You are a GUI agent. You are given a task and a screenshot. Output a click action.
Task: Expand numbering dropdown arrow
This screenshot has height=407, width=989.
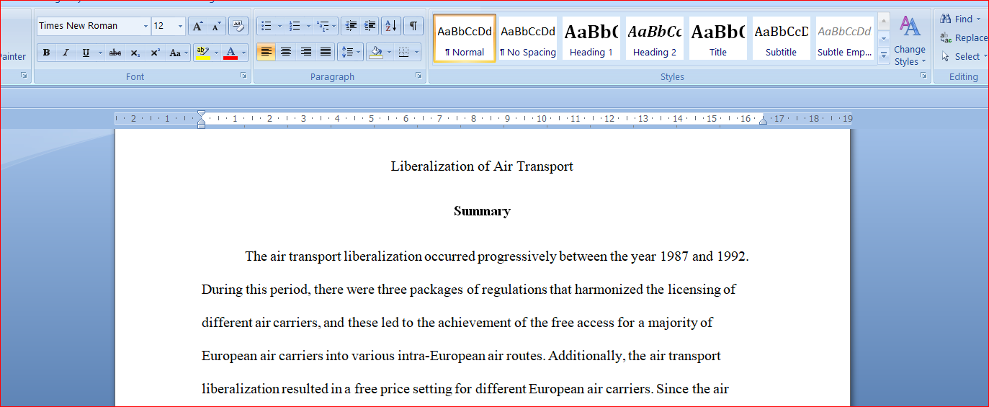point(308,26)
